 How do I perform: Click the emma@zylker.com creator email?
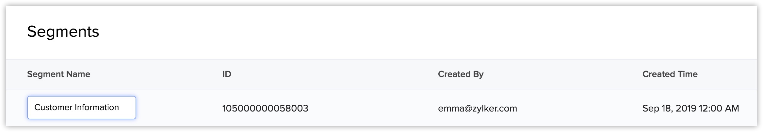click(x=478, y=108)
